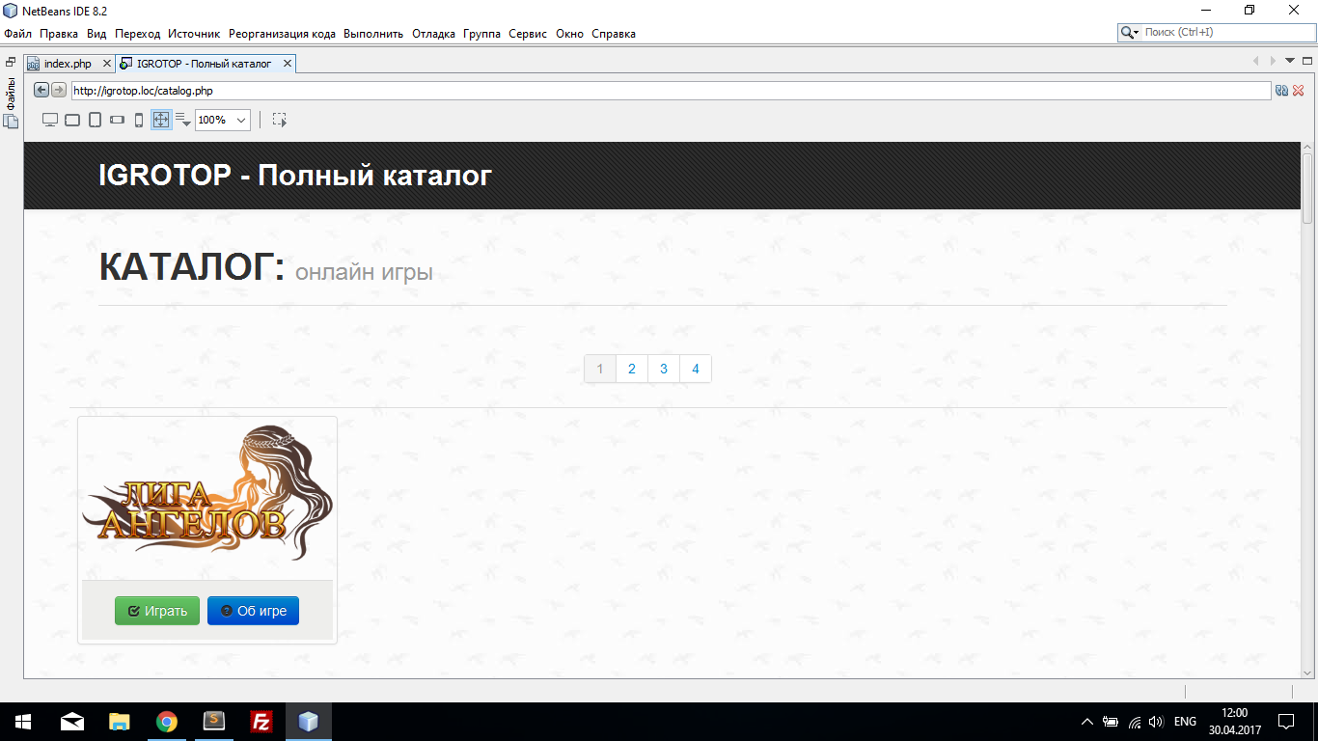Toggle the fit-to-window size button
This screenshot has width=1318, height=741.
click(x=161, y=120)
